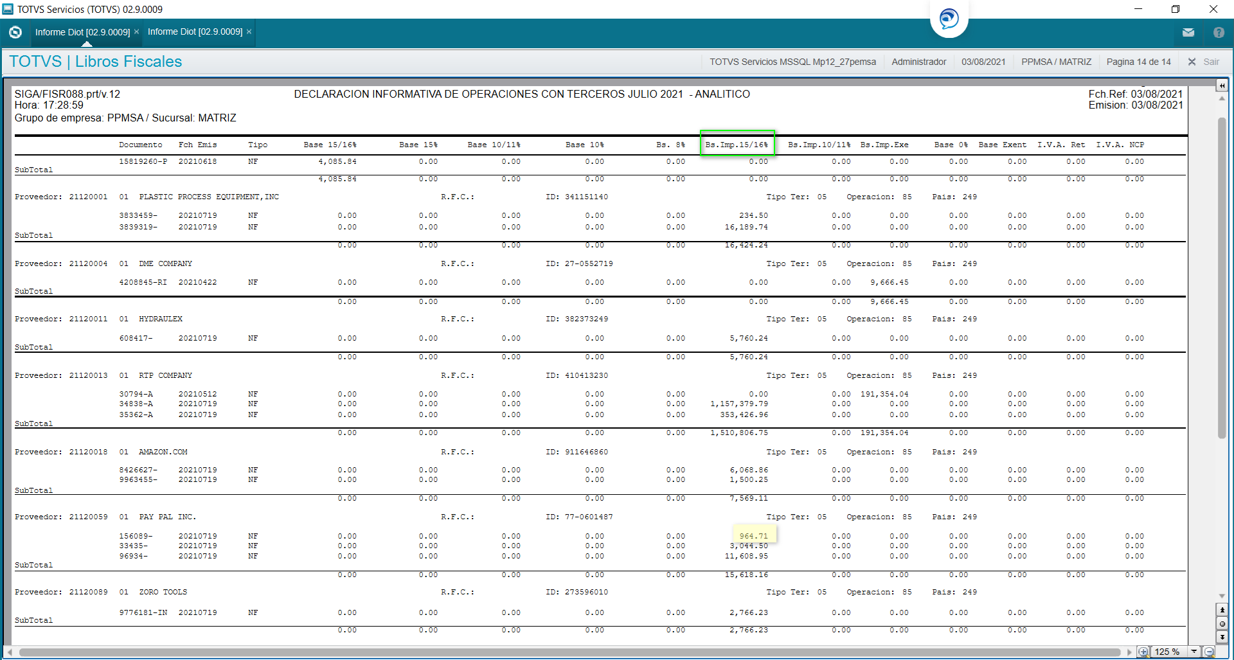Screen dimensions: 1234x660
Task: Click the vertical scrollbar thumb
Action: (x=1222, y=278)
